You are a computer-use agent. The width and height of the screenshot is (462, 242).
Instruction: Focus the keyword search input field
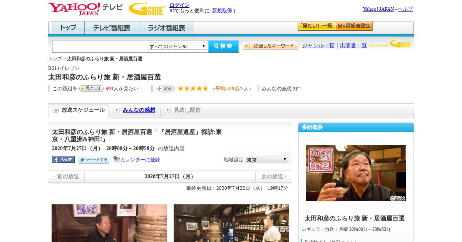(100, 46)
